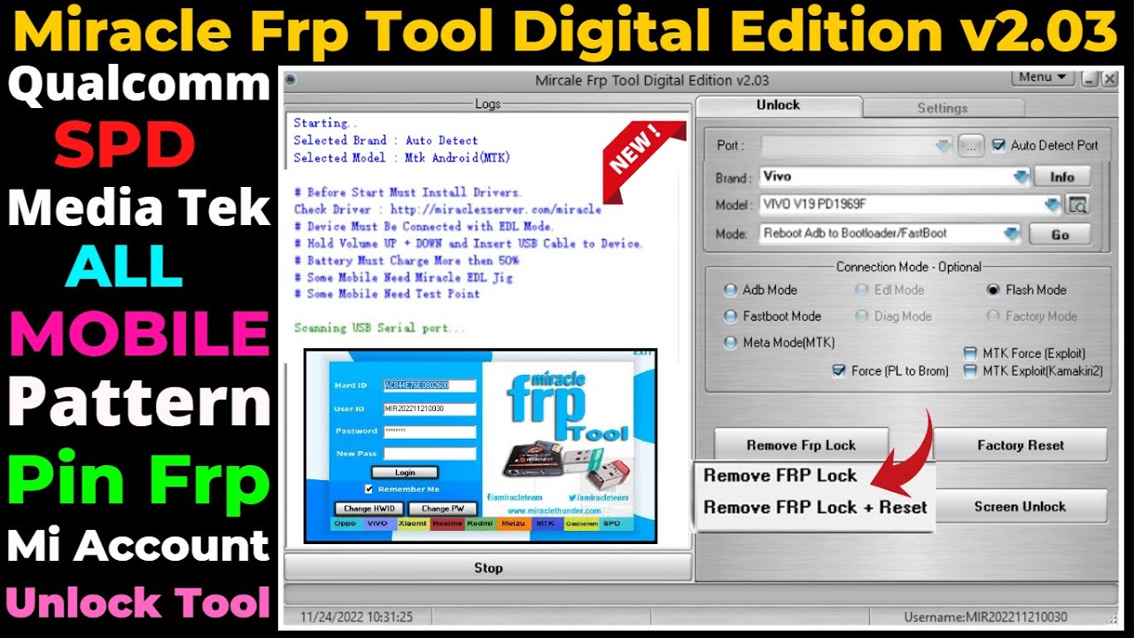Click the User ID input field
This screenshot has width=1134, height=638.
[x=430, y=408]
